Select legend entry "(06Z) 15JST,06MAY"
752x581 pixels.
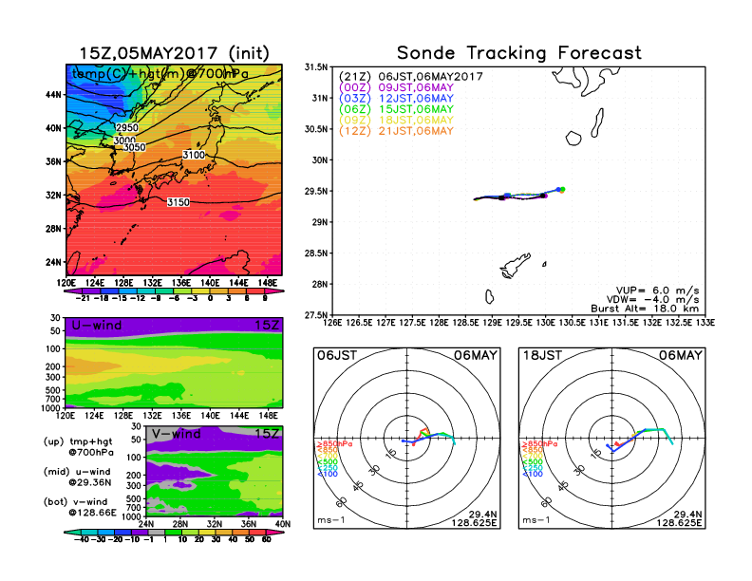tap(396, 109)
